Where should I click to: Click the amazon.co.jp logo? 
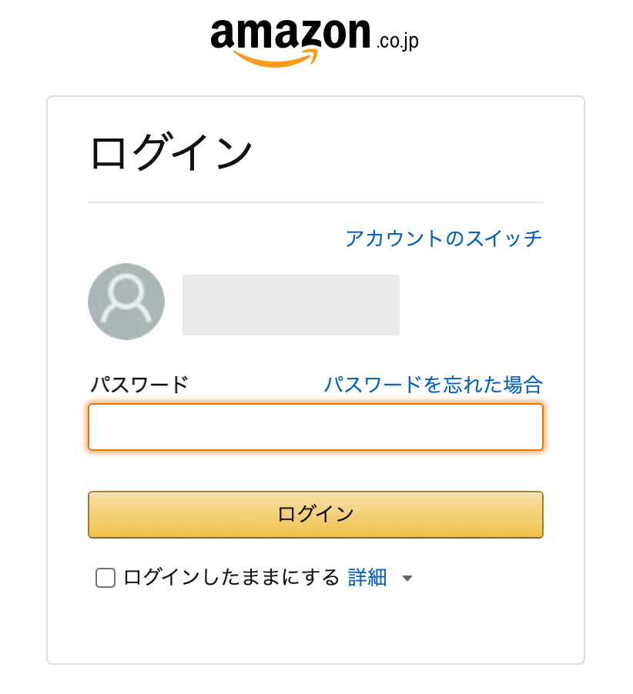click(314, 42)
